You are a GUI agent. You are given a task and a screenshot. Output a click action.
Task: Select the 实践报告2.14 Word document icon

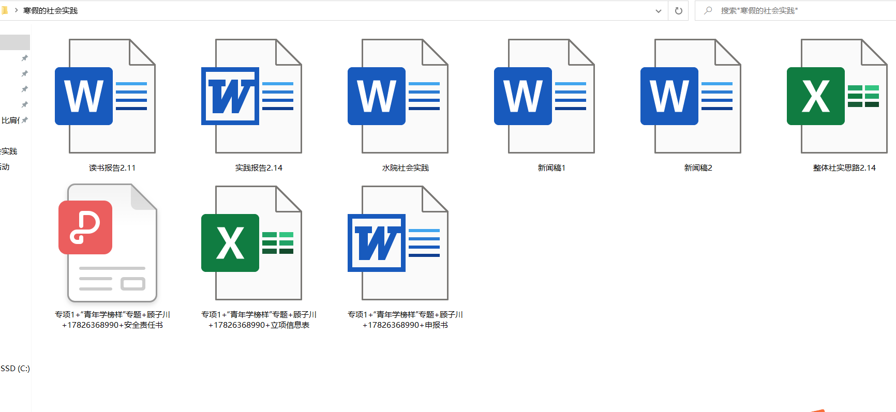[251, 96]
